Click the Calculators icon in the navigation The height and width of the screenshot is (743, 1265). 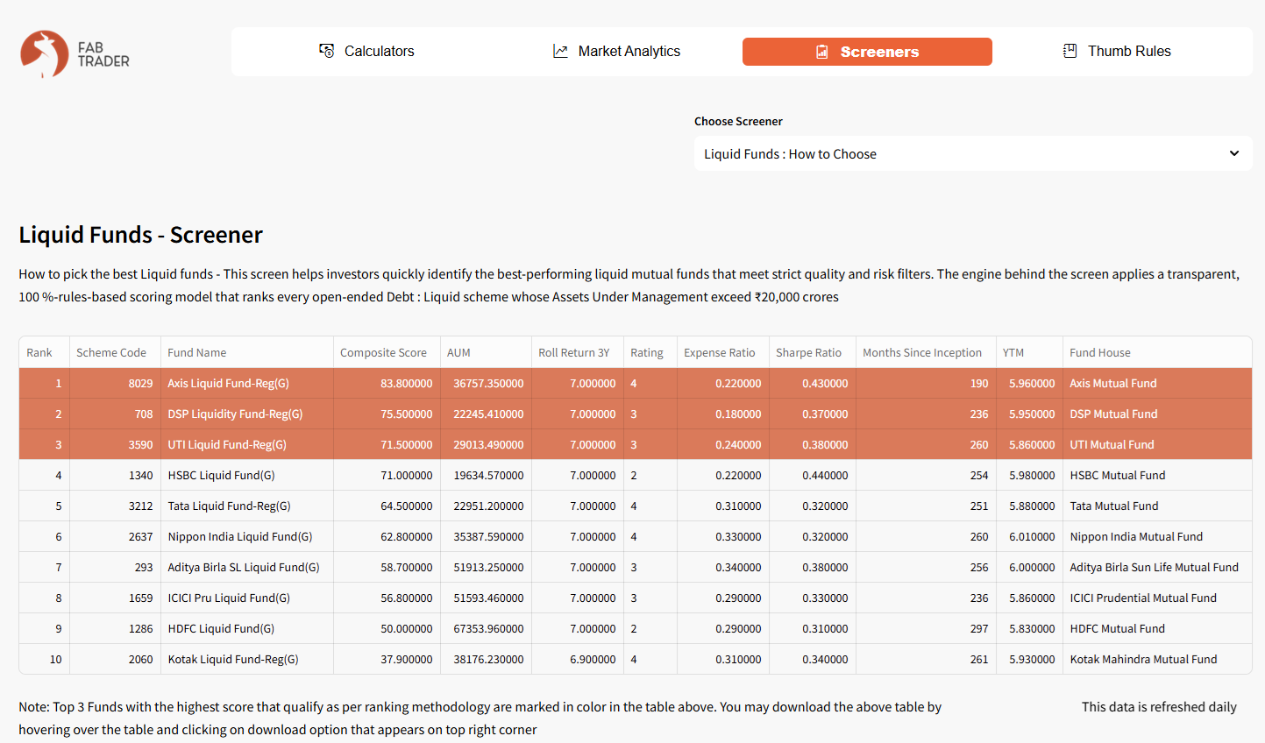point(327,51)
